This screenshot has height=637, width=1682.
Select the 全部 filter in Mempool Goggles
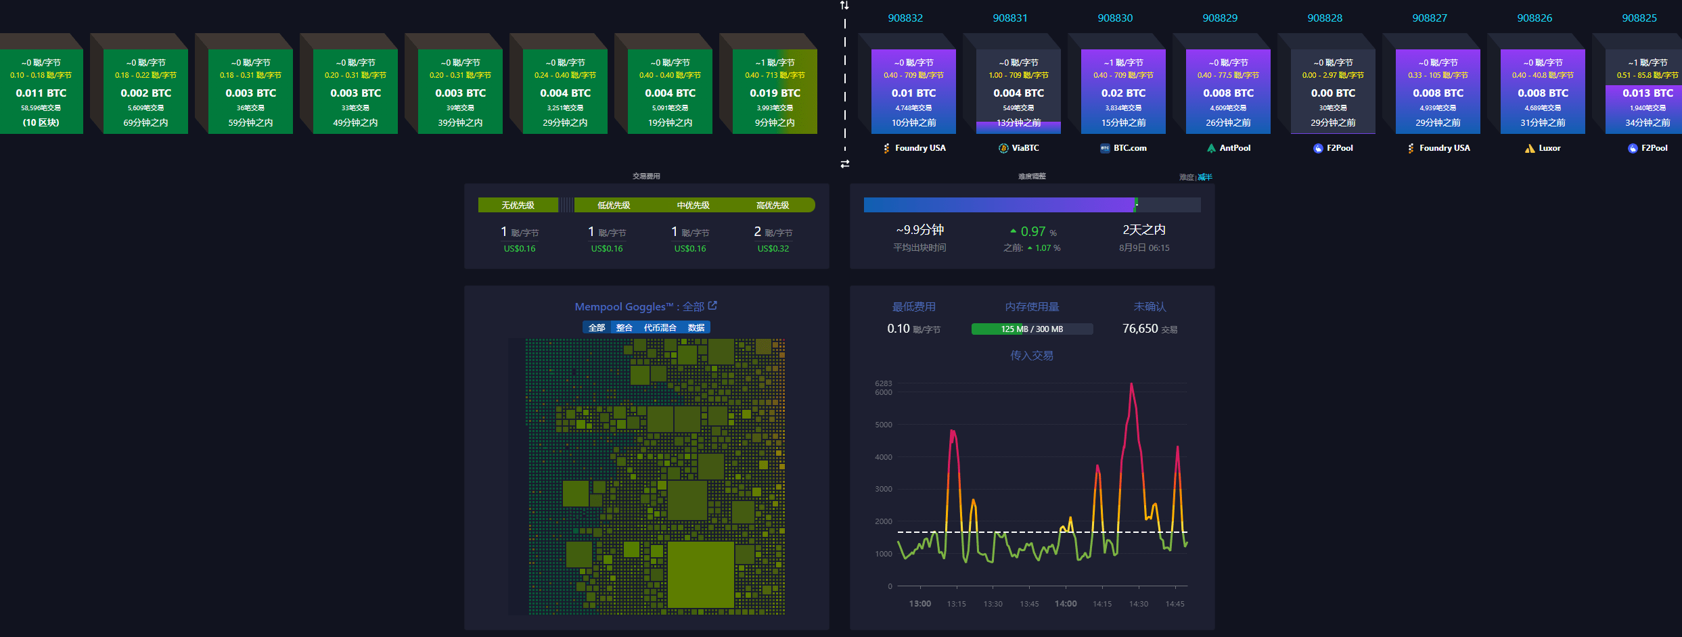point(597,328)
